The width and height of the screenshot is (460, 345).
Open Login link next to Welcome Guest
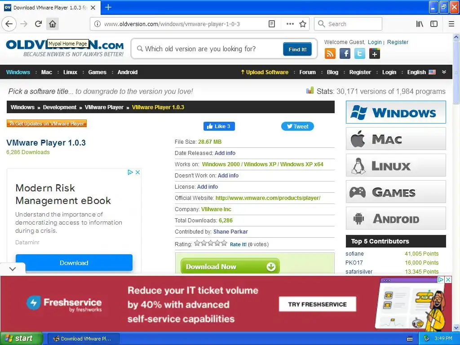coord(375,42)
